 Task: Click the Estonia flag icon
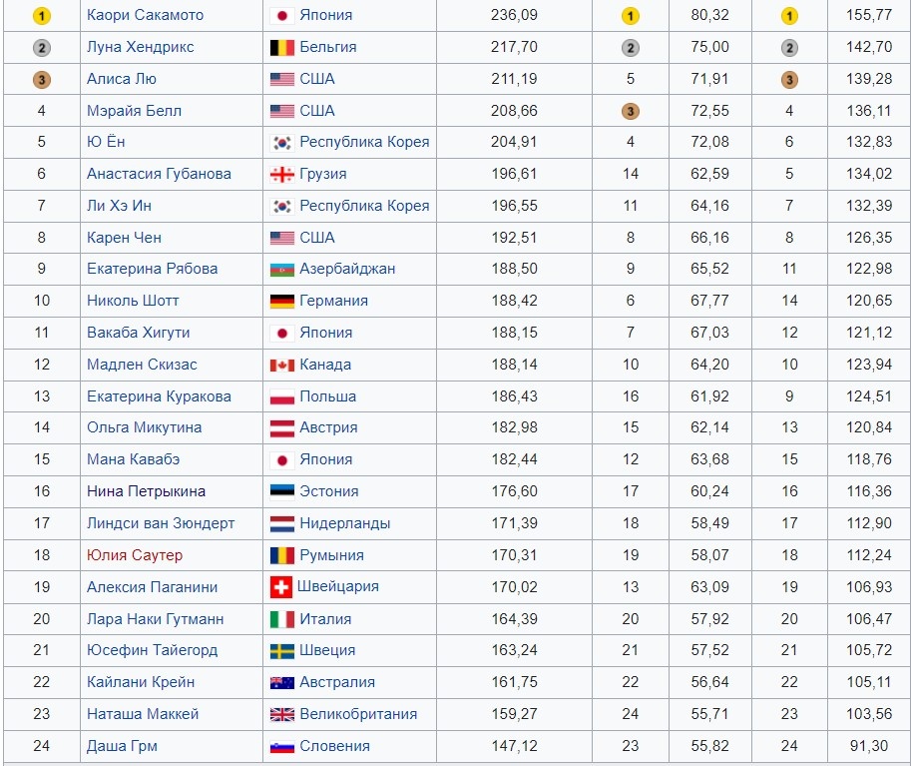click(x=282, y=491)
